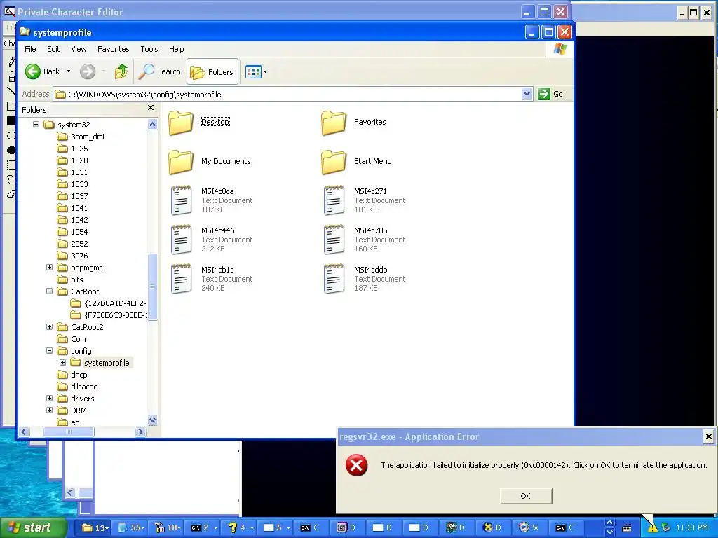Viewport: 718px width, 538px height.
Task: Collapse the config tree node
Action: click(x=50, y=350)
